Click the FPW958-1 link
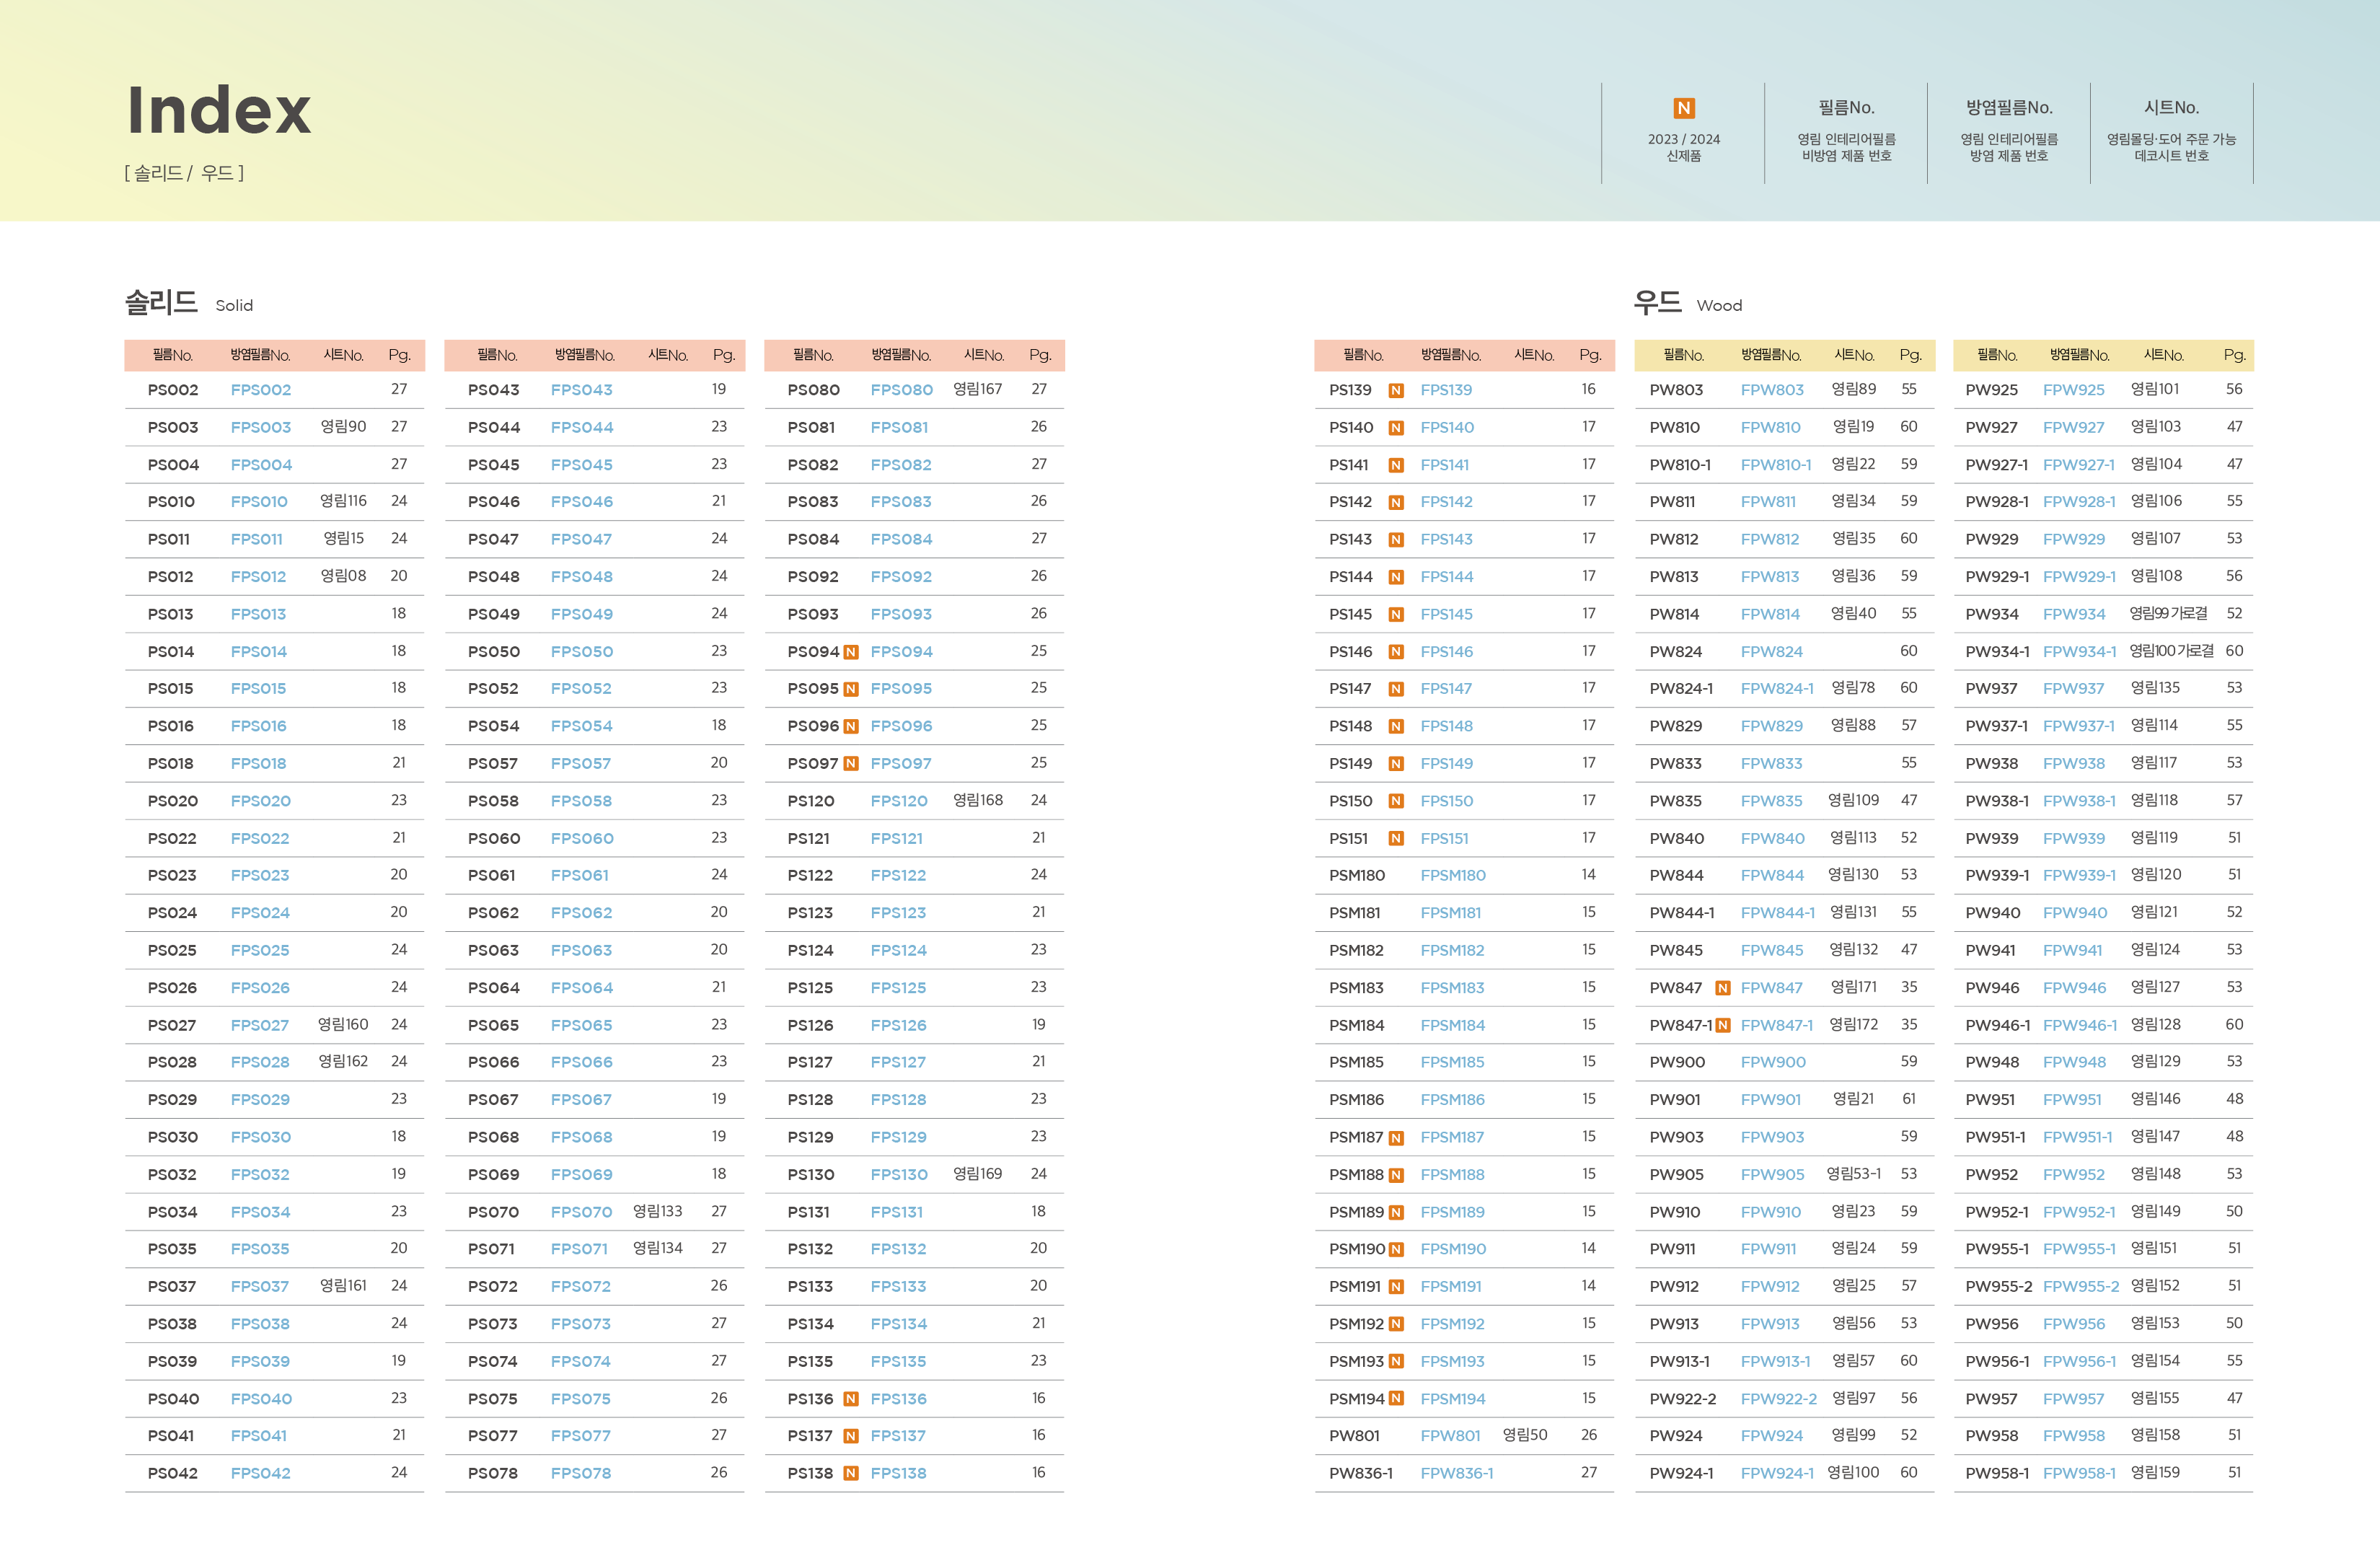This screenshot has height=1558, width=2380. 2079,1473
